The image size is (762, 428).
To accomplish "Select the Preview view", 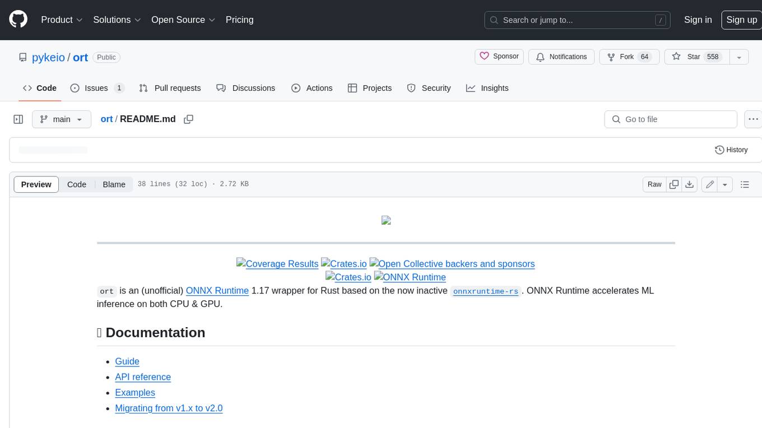I will point(36,184).
